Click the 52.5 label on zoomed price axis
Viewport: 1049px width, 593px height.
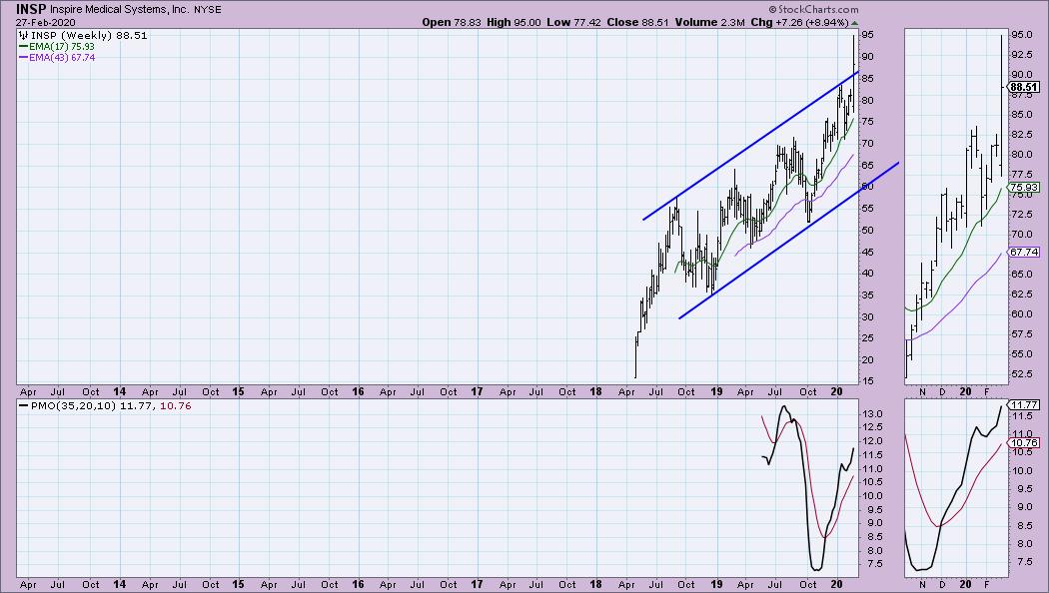click(x=1022, y=373)
